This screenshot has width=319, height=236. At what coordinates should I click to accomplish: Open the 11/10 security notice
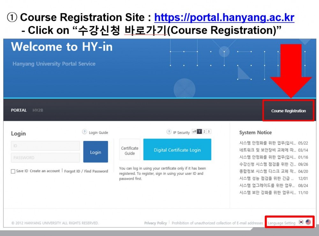(274, 193)
